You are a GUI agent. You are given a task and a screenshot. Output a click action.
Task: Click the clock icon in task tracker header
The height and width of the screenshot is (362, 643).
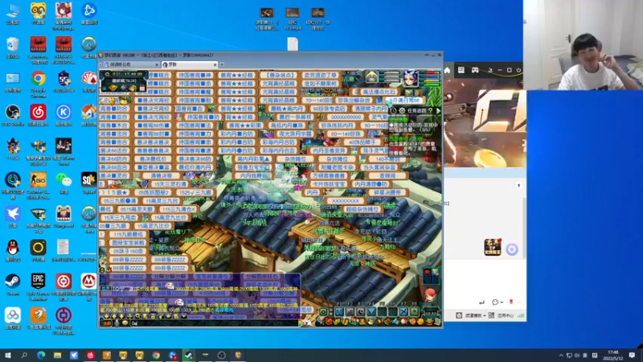click(x=393, y=111)
